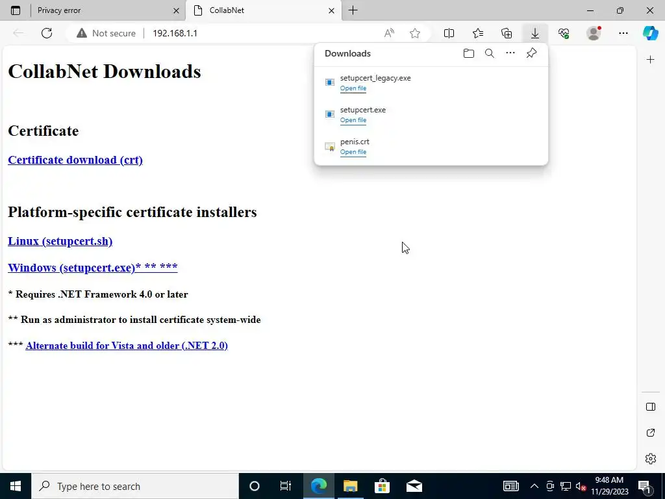This screenshot has width=665, height=499.
Task: Click Microsoft Edge taskbar icon
Action: point(318,486)
